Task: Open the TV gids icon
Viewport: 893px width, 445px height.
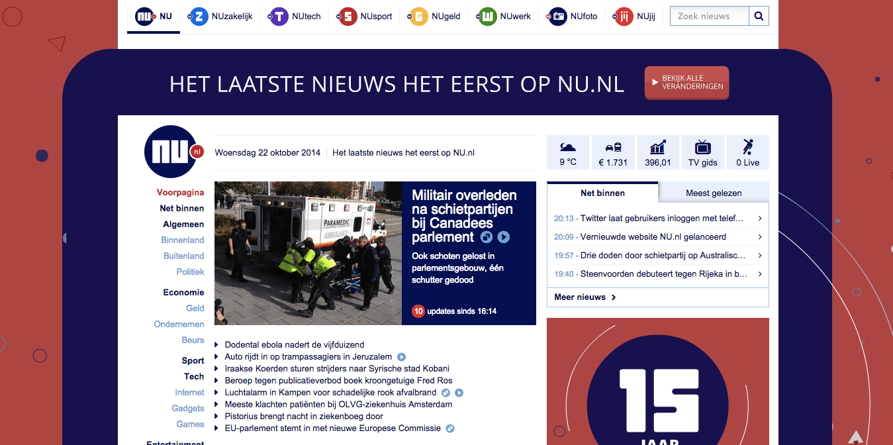Action: pos(702,152)
